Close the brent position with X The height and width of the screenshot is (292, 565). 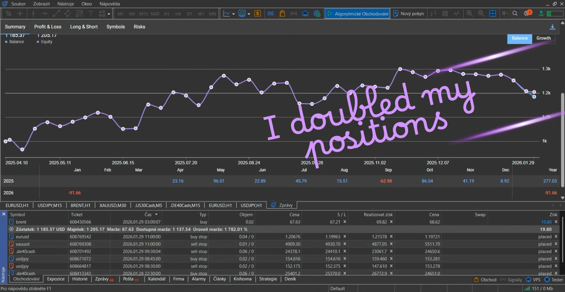[556, 222]
